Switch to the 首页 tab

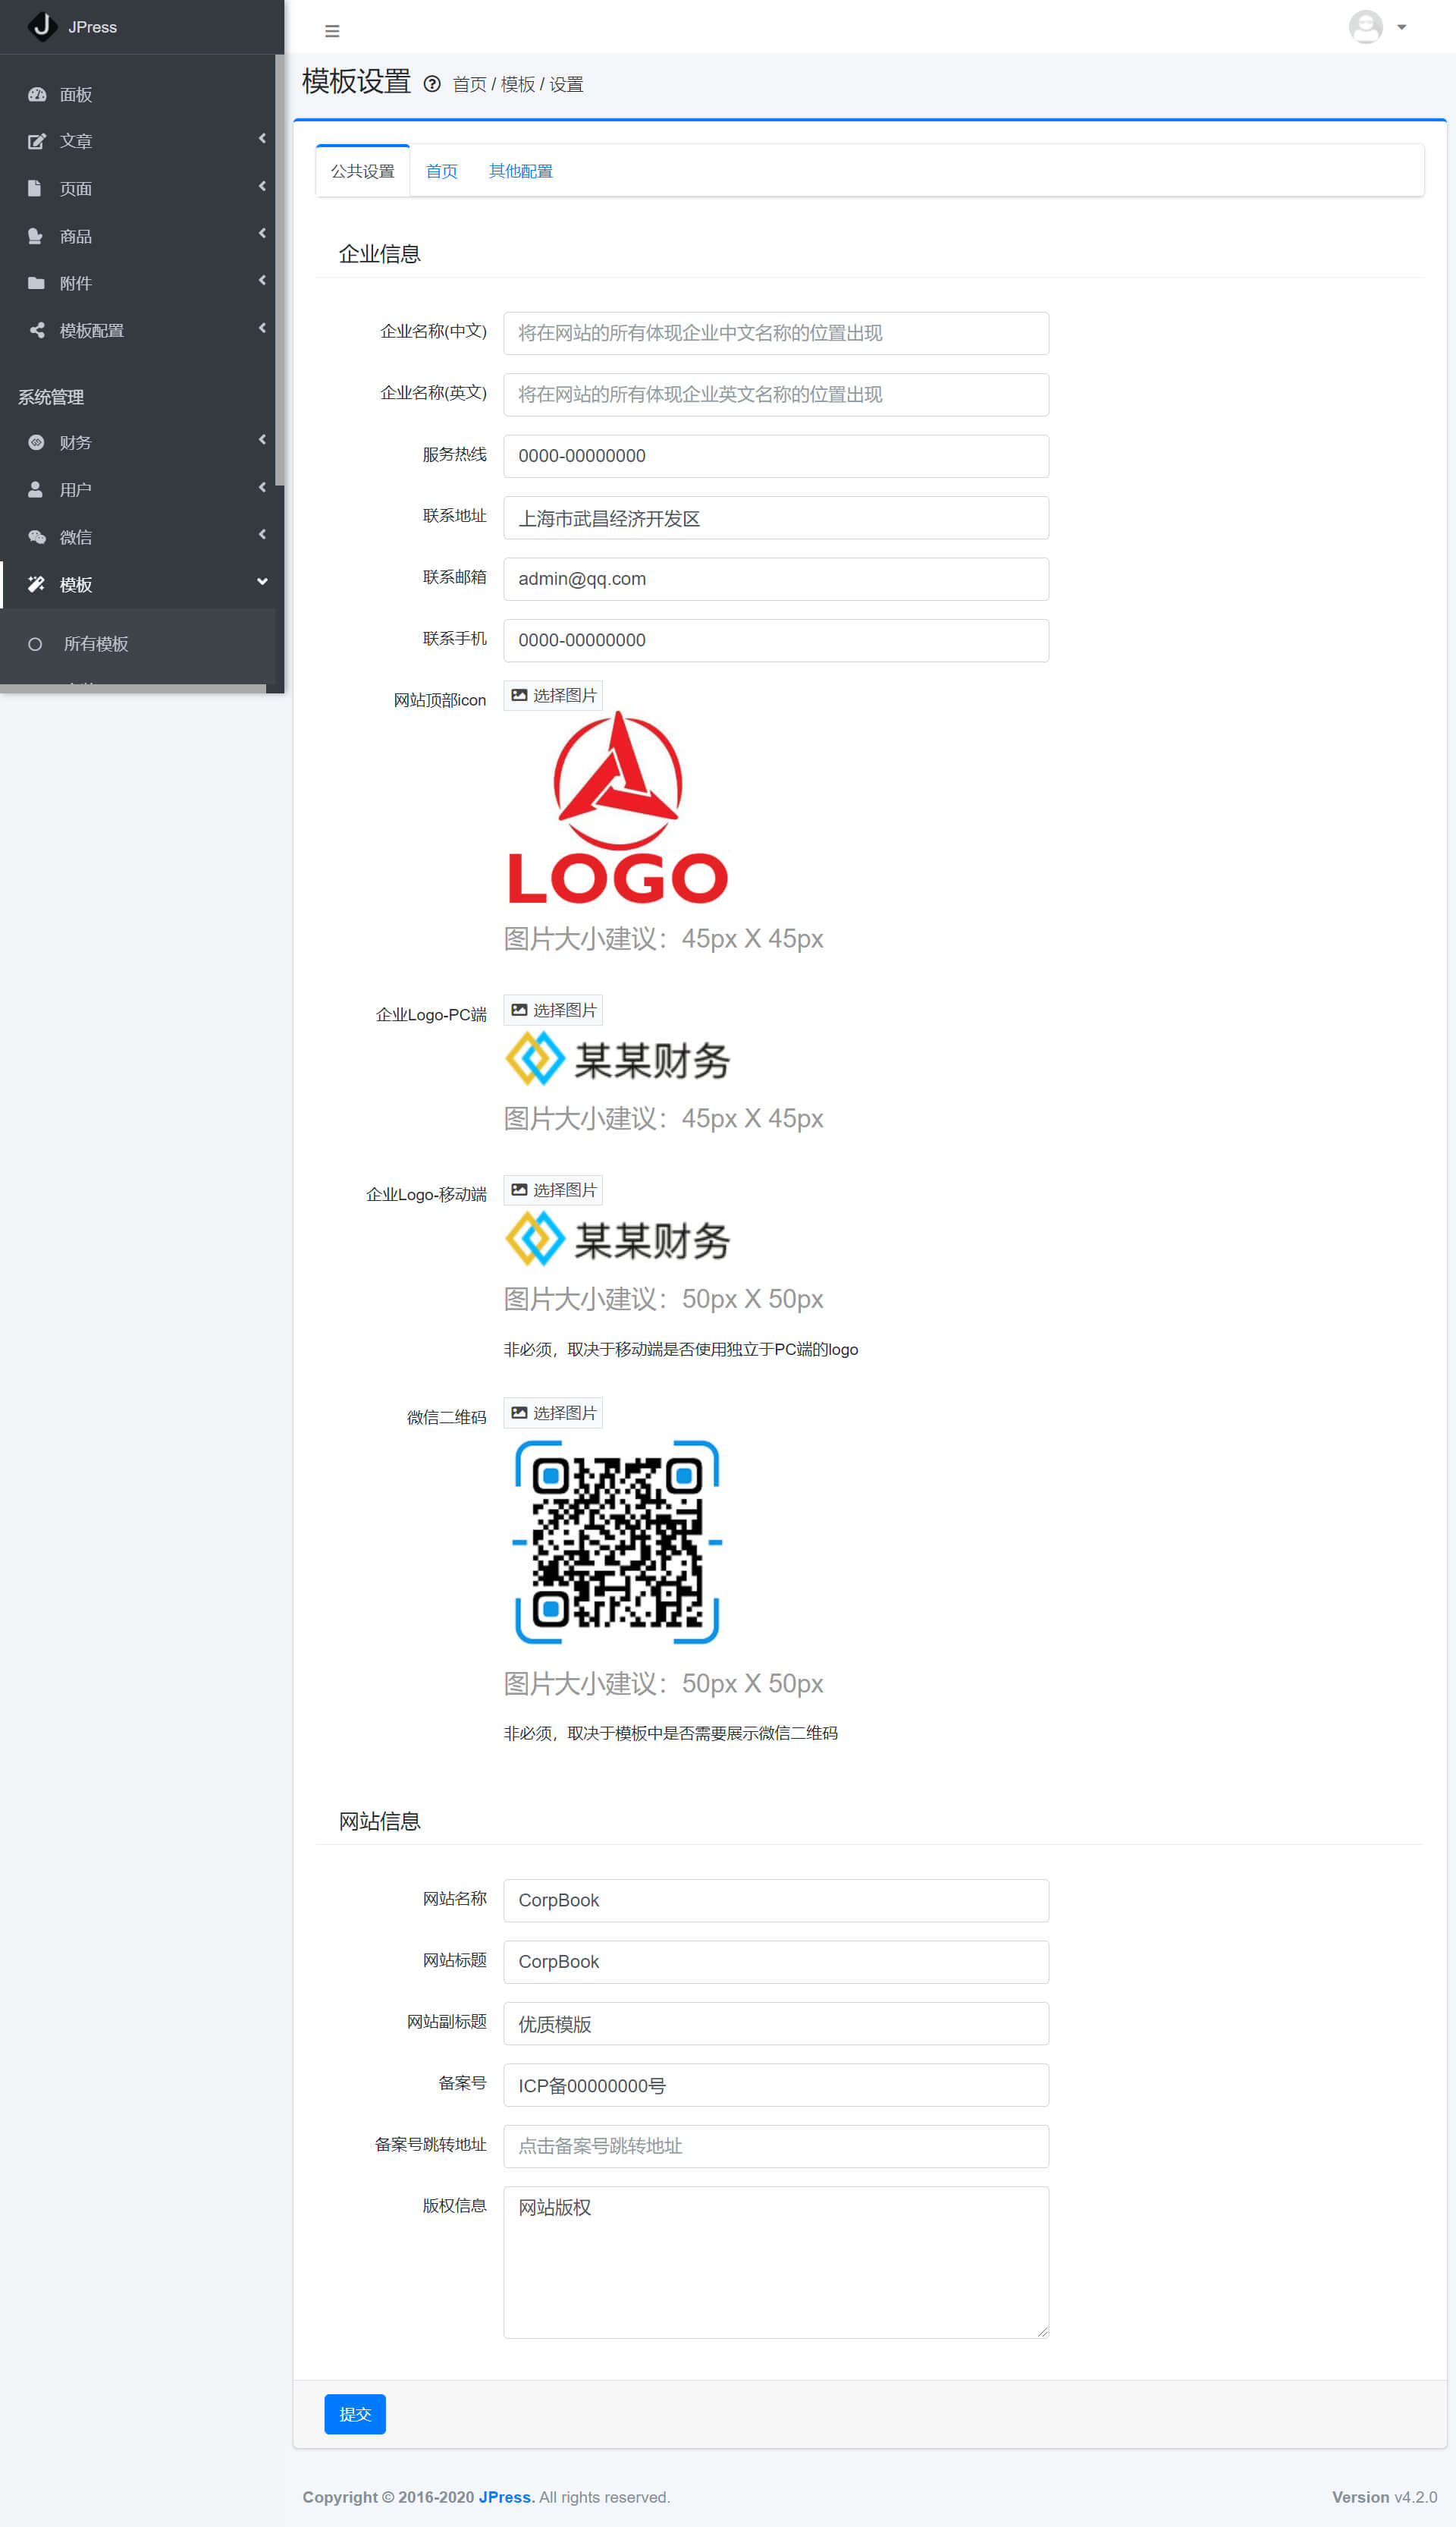[441, 171]
